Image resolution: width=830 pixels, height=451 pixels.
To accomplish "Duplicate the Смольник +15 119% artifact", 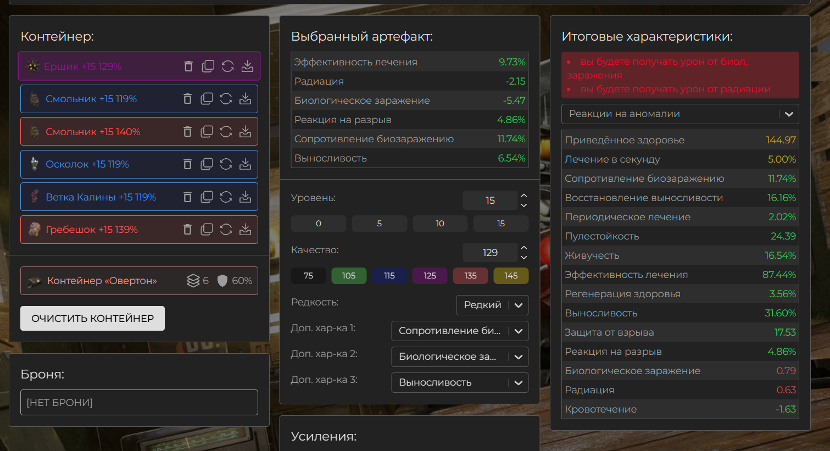I will point(207,99).
